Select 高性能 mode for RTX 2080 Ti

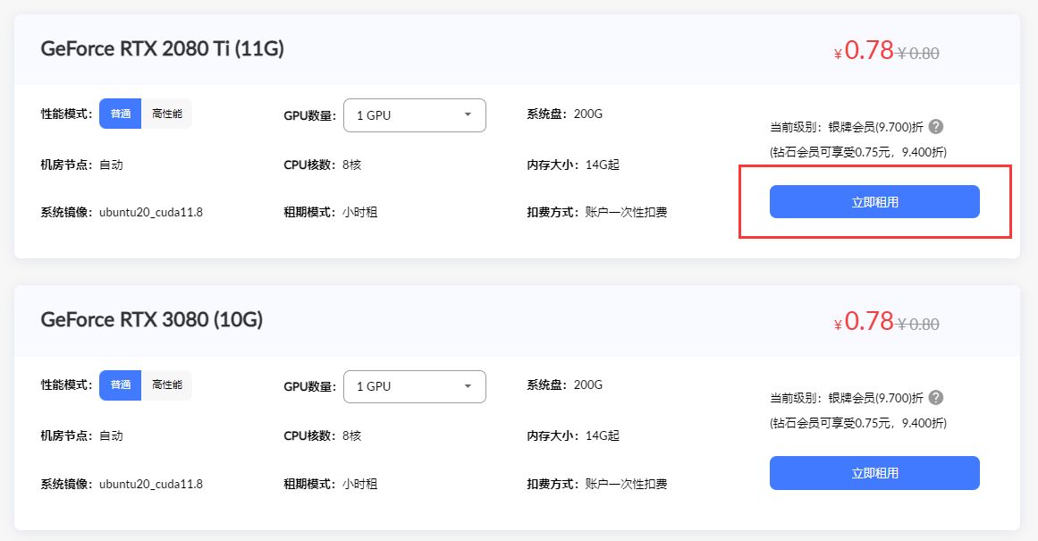point(167,114)
